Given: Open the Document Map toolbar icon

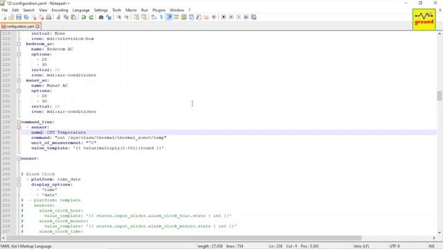Looking at the screenshot, I should pyautogui.click(x=183, y=17).
